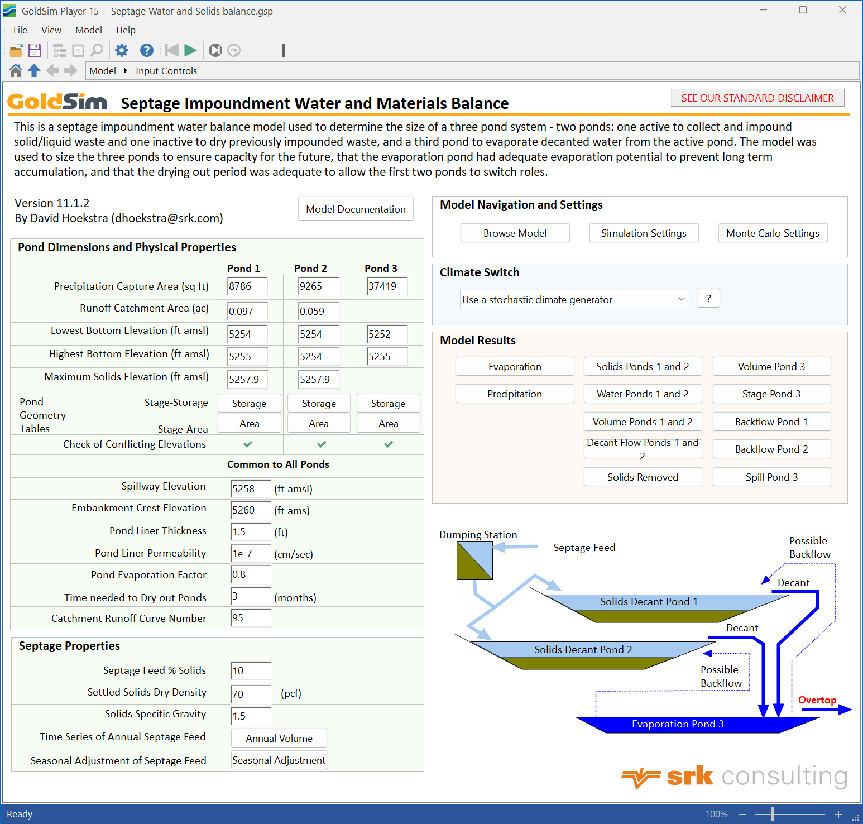View the Precipitation results
Image resolution: width=863 pixels, height=824 pixels.
click(x=515, y=394)
